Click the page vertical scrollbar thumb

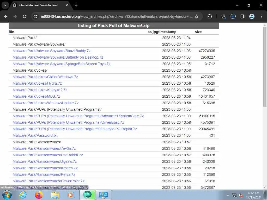pos(265,67)
